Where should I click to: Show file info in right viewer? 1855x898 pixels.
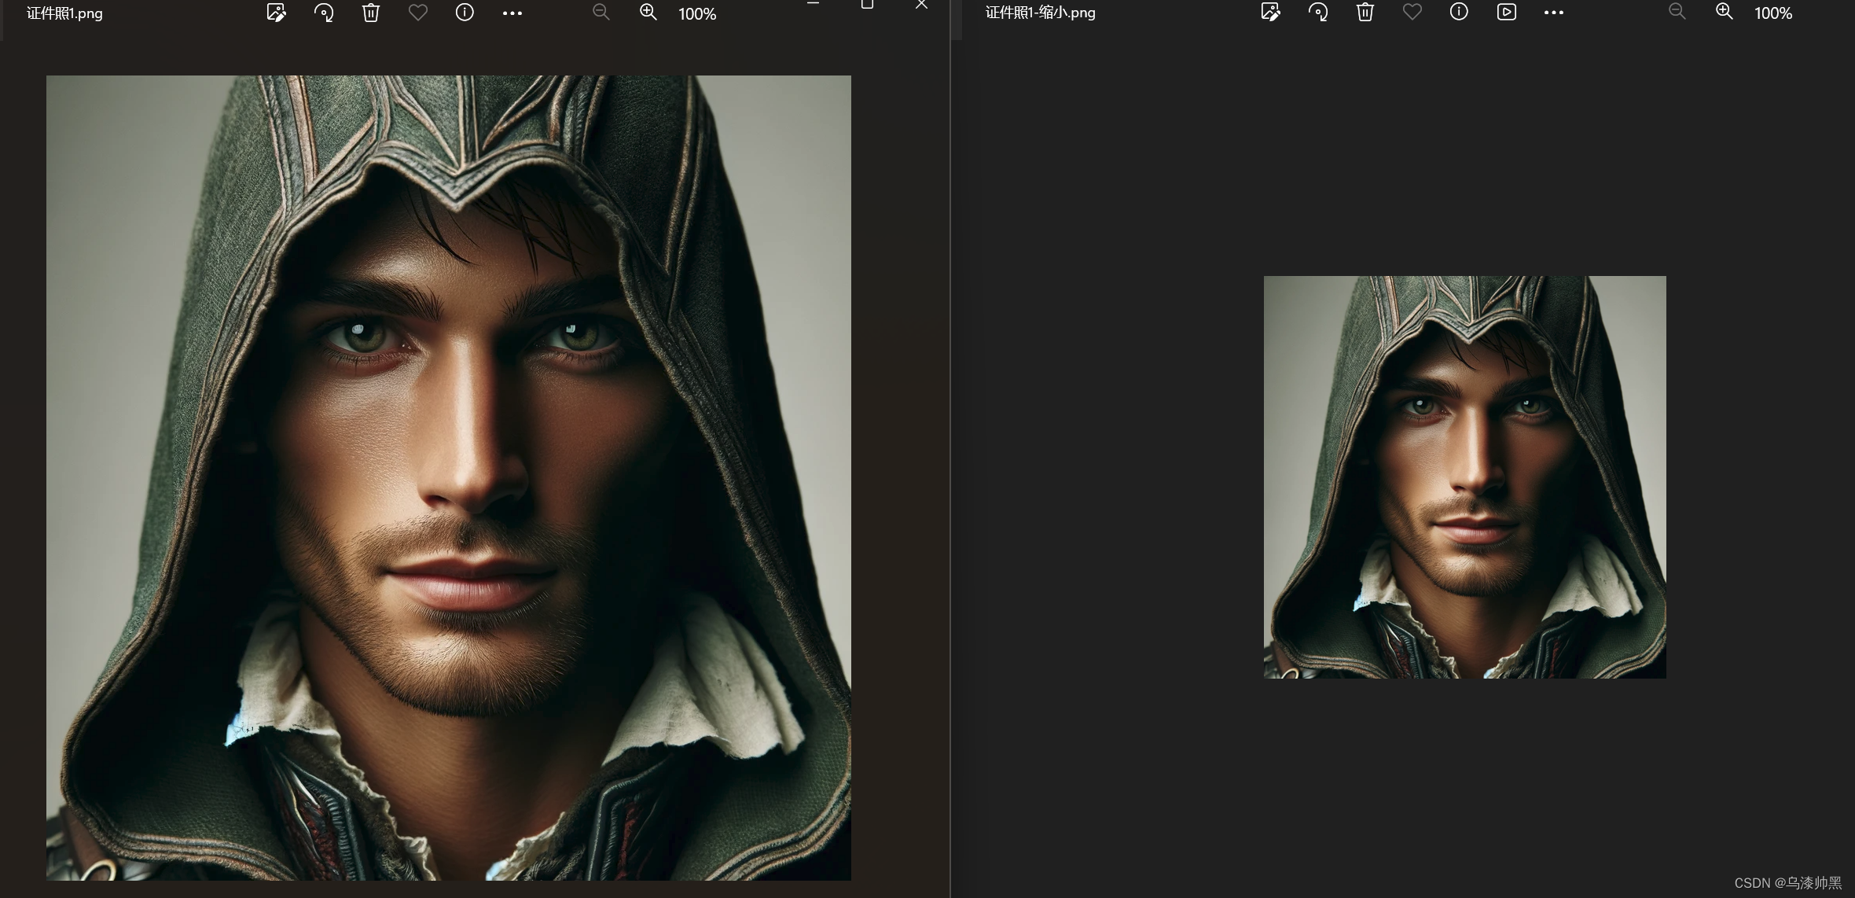[x=1459, y=13]
